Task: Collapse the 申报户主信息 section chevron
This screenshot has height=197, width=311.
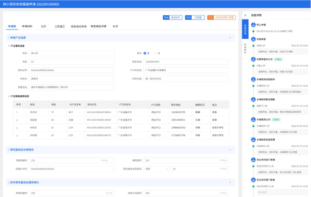Action: [x=230, y=38]
